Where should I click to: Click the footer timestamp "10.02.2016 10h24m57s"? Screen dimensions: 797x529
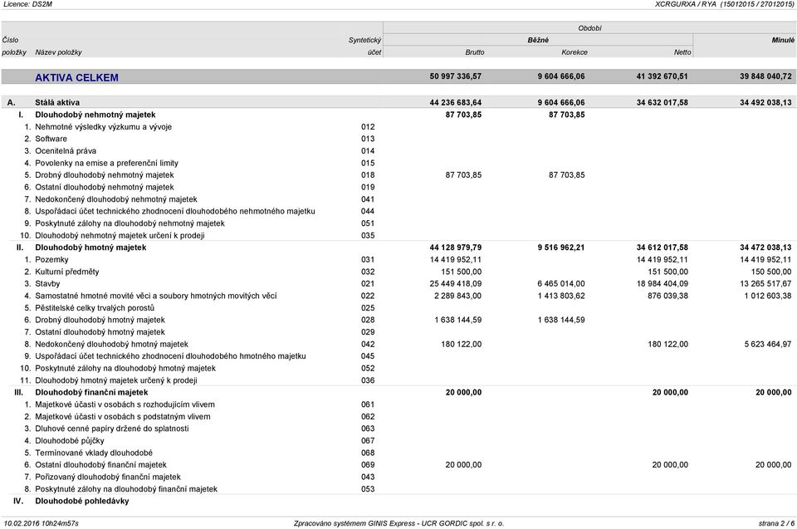point(42,523)
